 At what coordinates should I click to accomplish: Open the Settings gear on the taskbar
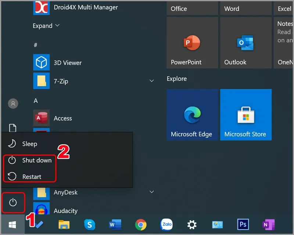(192, 224)
